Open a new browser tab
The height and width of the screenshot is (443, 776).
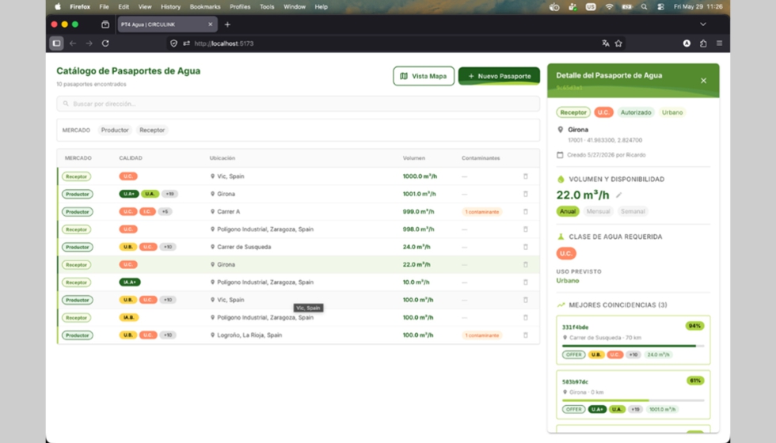pyautogui.click(x=228, y=25)
